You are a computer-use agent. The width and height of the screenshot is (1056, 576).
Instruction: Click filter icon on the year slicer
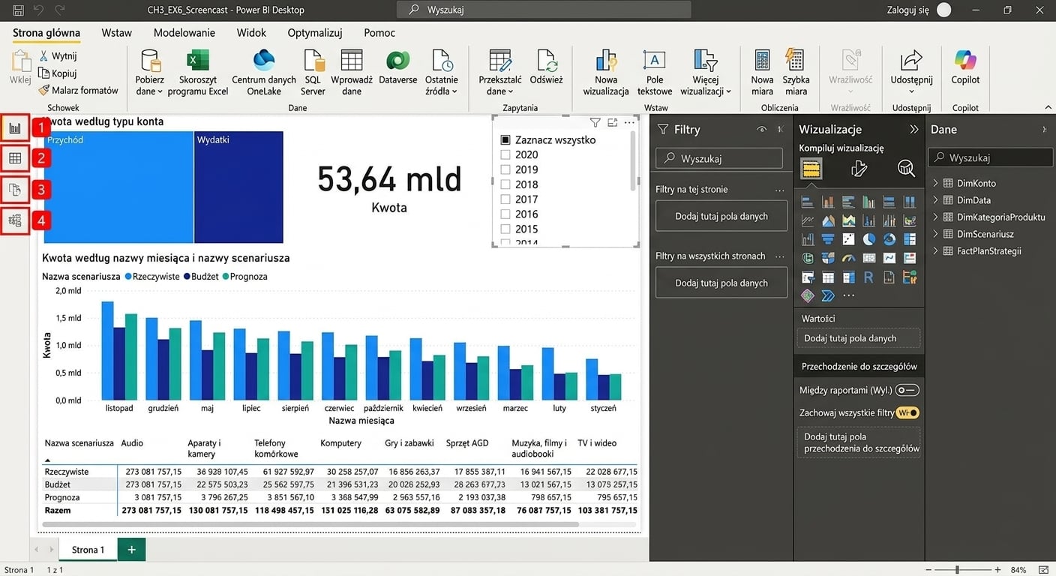595,122
